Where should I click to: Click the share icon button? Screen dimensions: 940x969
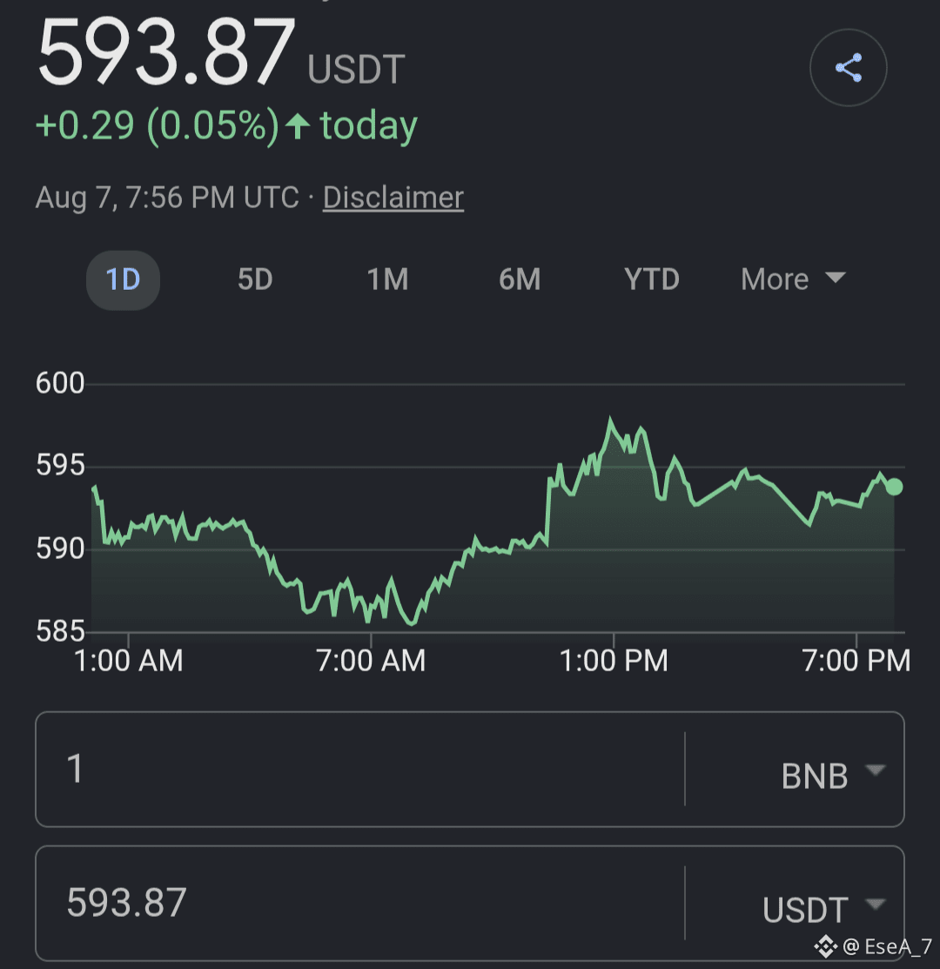[x=848, y=67]
